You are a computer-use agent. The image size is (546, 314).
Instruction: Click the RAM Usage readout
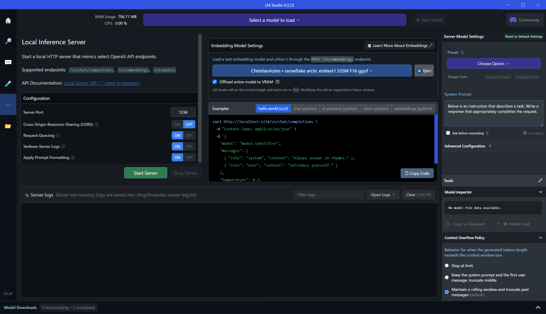pyautogui.click(x=116, y=17)
